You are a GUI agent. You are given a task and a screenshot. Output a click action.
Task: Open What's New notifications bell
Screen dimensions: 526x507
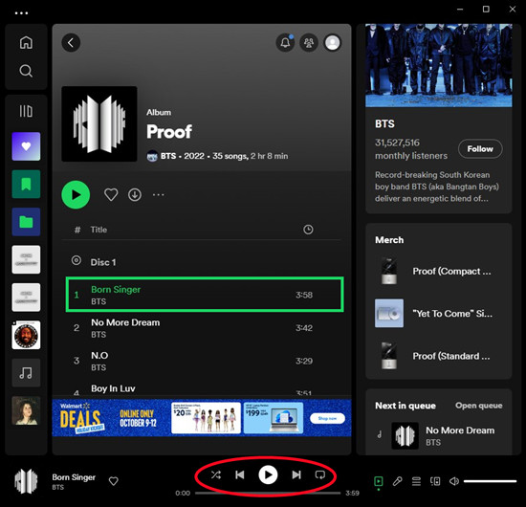(x=285, y=43)
